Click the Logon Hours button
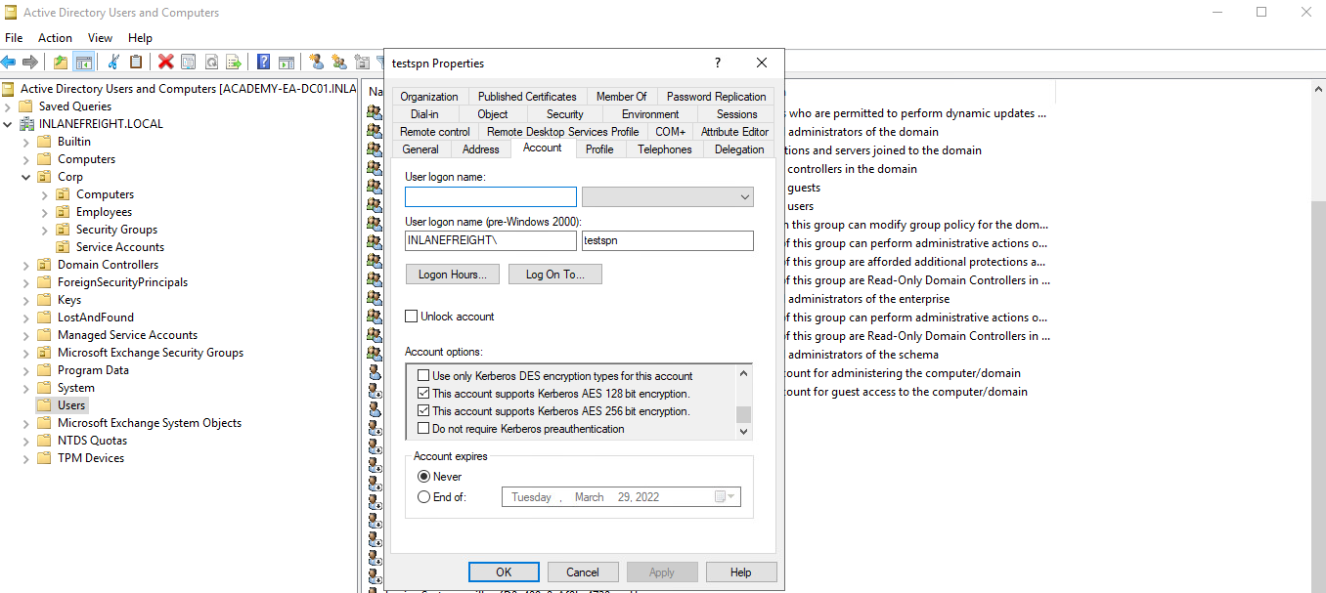Viewport: 1326px width, 593px height. [452, 275]
